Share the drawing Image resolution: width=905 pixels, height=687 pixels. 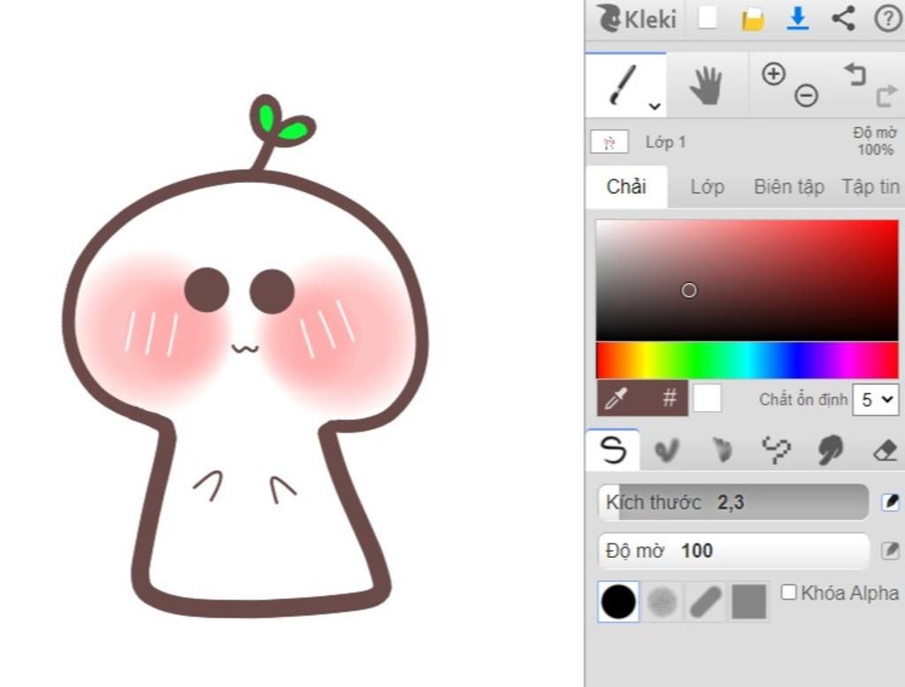pyautogui.click(x=843, y=18)
